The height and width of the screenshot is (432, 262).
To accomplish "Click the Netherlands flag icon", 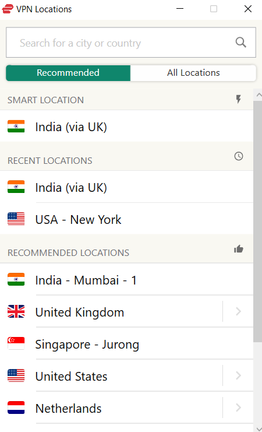I will pos(16,408).
